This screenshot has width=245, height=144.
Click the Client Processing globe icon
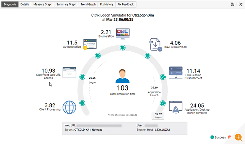[x=69, y=107]
